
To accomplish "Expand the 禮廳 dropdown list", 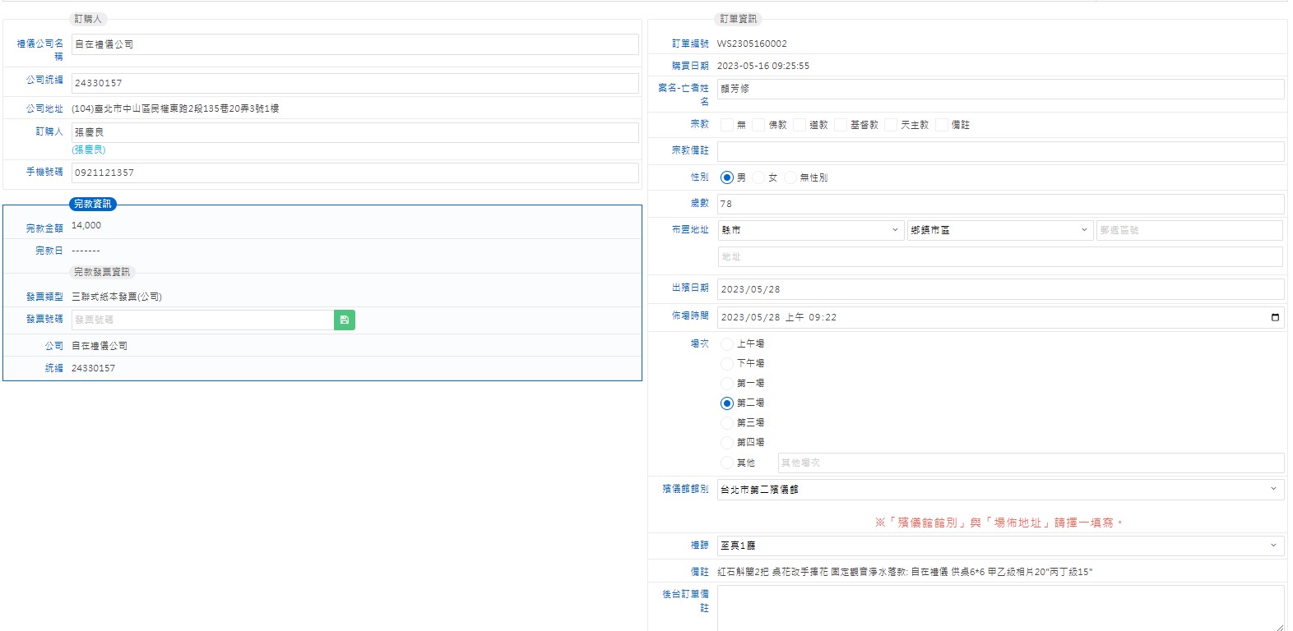I will coord(999,545).
